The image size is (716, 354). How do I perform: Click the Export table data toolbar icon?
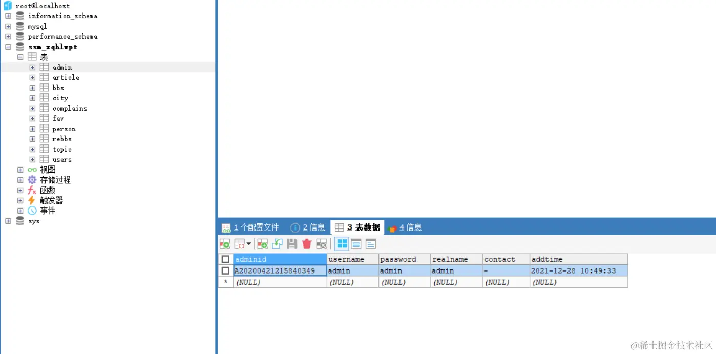coord(225,244)
